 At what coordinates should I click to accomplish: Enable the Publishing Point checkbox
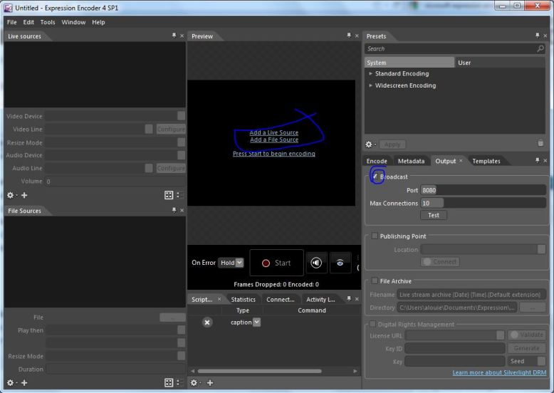click(375, 236)
